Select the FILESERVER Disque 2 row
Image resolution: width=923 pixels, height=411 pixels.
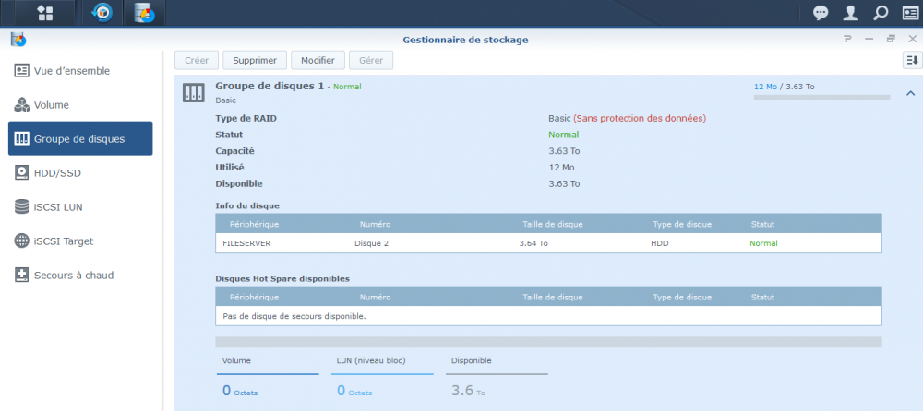[548, 243]
